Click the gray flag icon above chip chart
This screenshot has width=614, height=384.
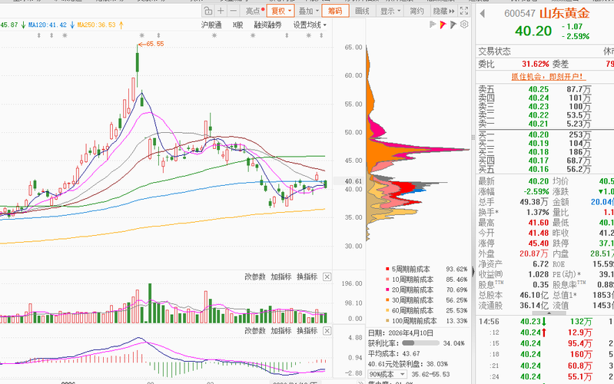(x=433, y=25)
